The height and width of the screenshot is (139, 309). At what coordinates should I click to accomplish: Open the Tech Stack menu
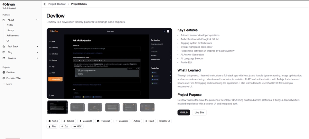(x=21, y=46)
